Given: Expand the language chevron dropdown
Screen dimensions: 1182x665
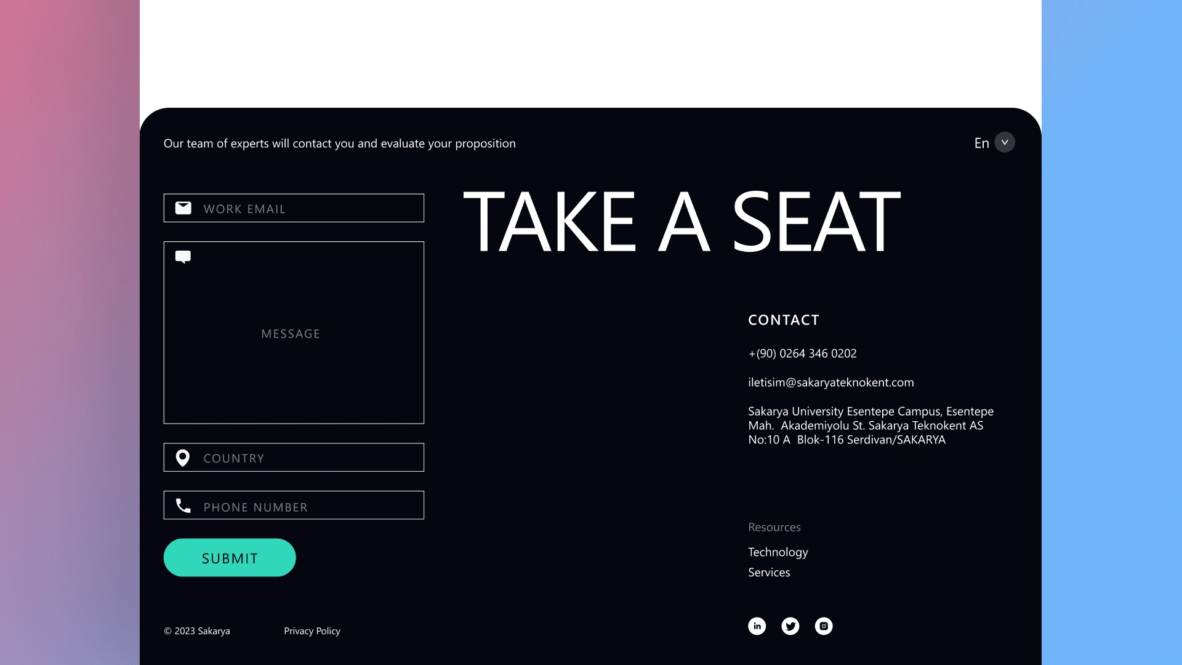Looking at the screenshot, I should point(1005,142).
